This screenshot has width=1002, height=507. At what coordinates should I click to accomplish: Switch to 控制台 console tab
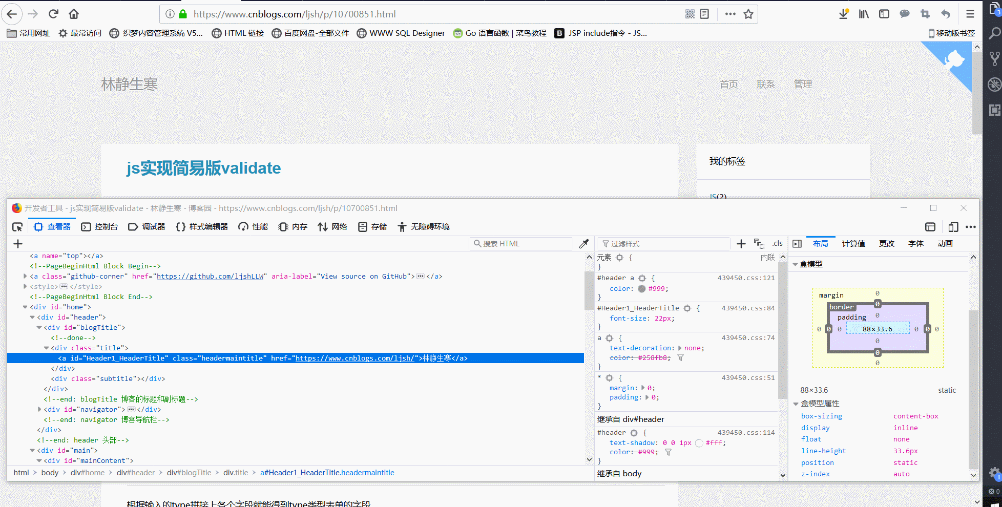point(100,227)
